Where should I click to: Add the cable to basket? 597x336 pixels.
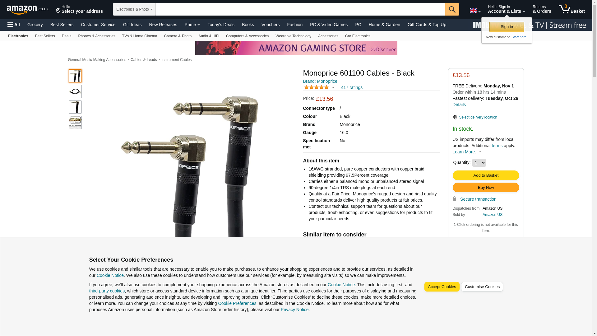coord(486,175)
